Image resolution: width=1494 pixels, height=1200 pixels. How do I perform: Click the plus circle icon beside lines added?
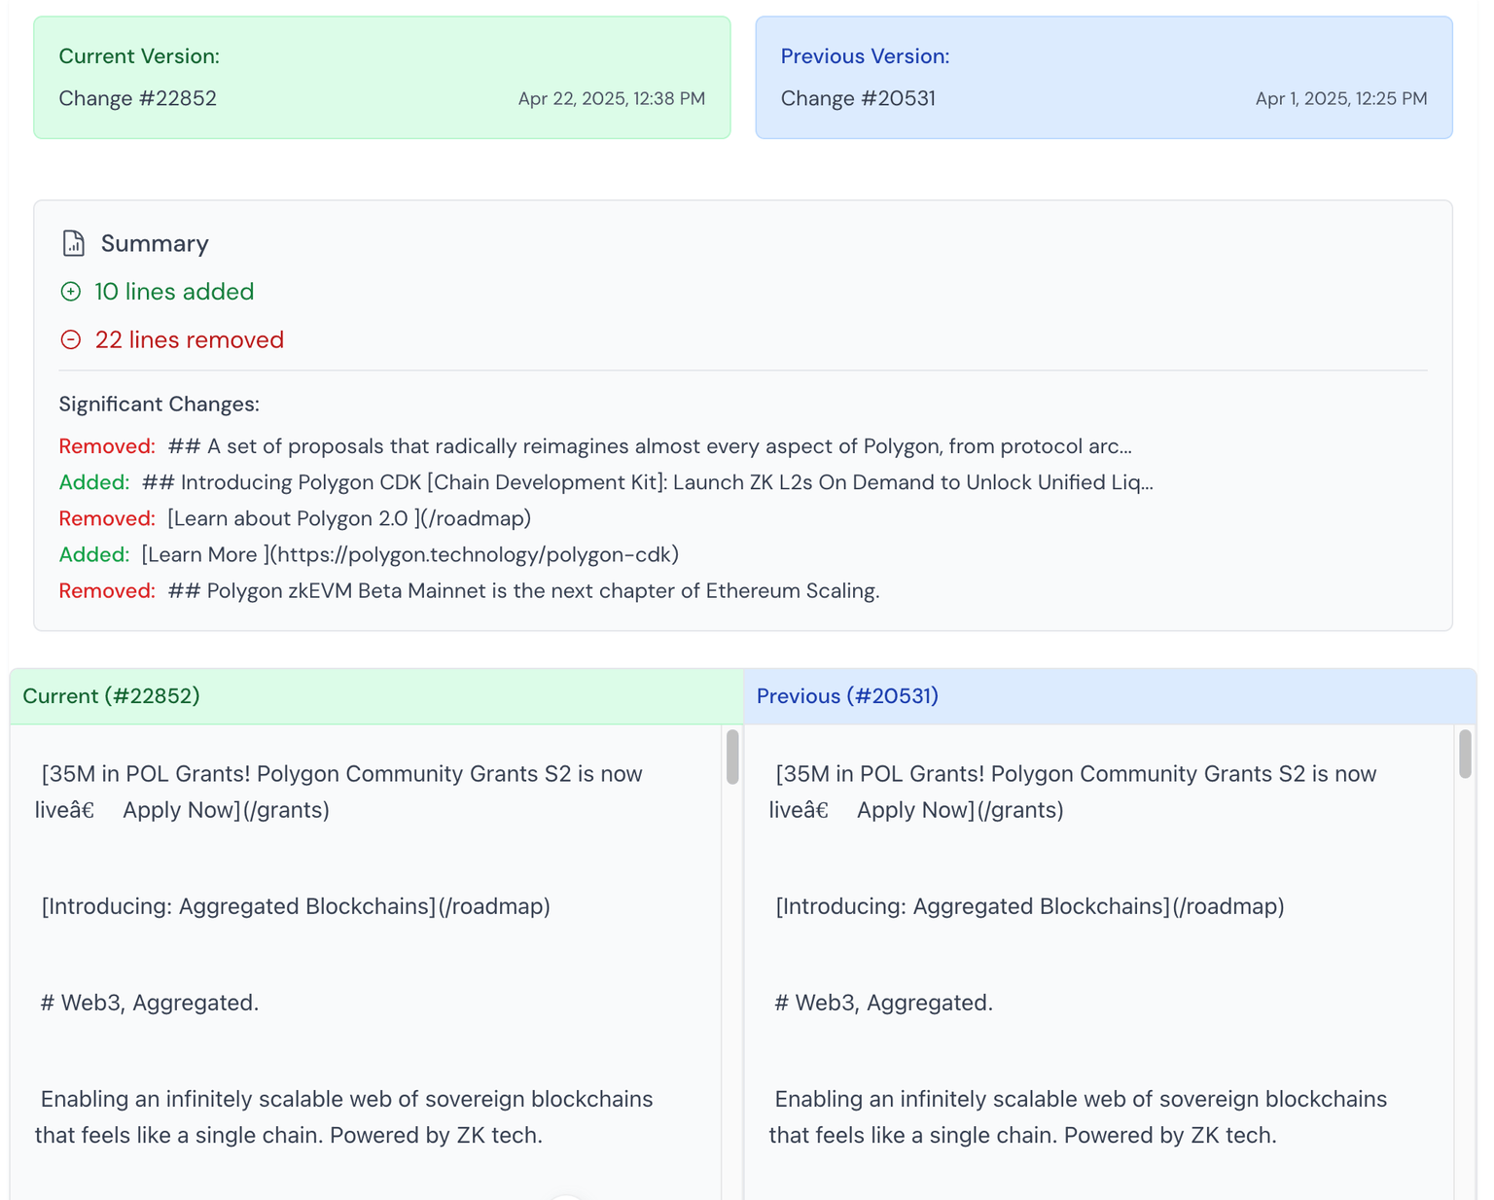[x=71, y=291]
